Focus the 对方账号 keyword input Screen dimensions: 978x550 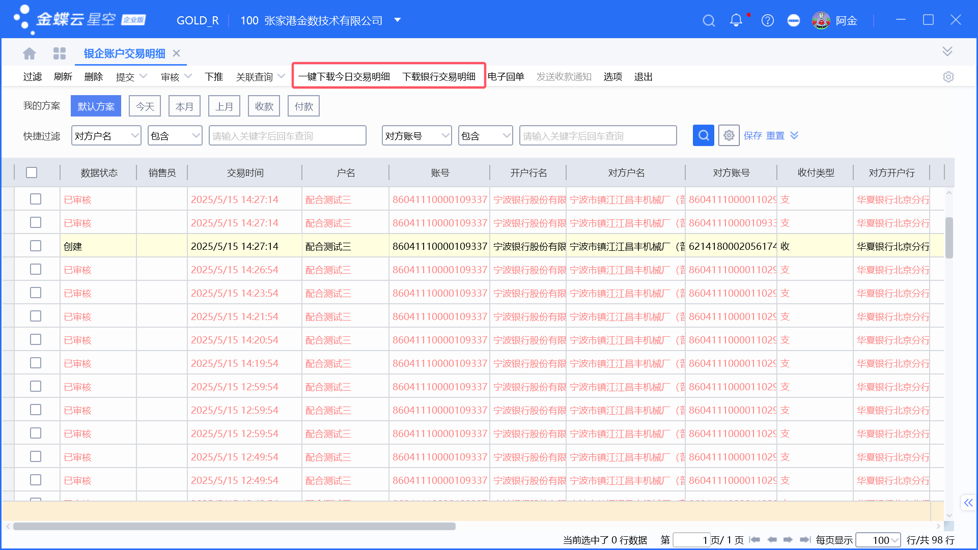598,136
